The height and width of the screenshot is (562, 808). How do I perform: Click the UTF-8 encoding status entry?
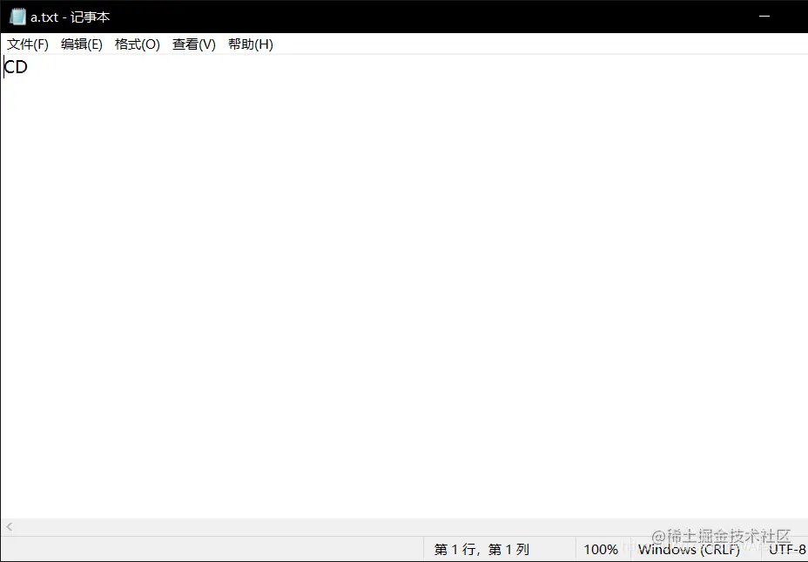point(787,550)
